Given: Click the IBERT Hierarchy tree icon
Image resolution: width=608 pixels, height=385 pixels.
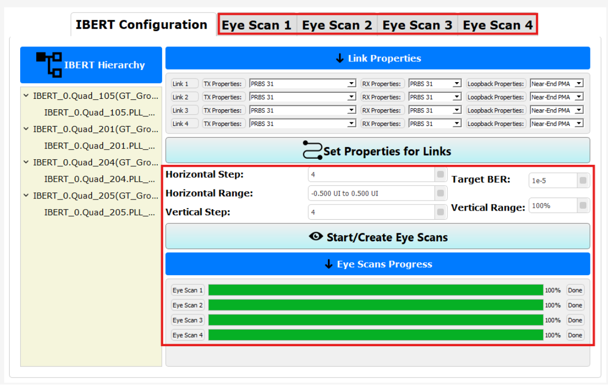Looking at the screenshot, I should tap(49, 64).
